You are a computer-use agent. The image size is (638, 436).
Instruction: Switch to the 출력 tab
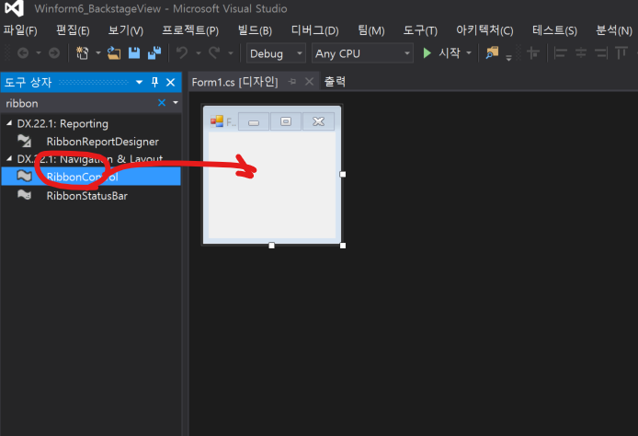pos(335,82)
